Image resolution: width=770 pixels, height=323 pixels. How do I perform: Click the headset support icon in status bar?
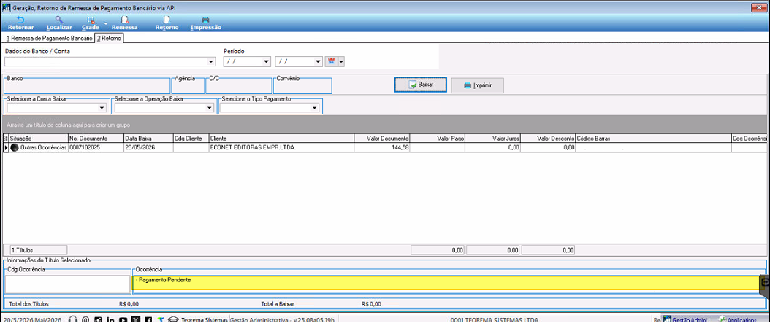click(x=73, y=319)
